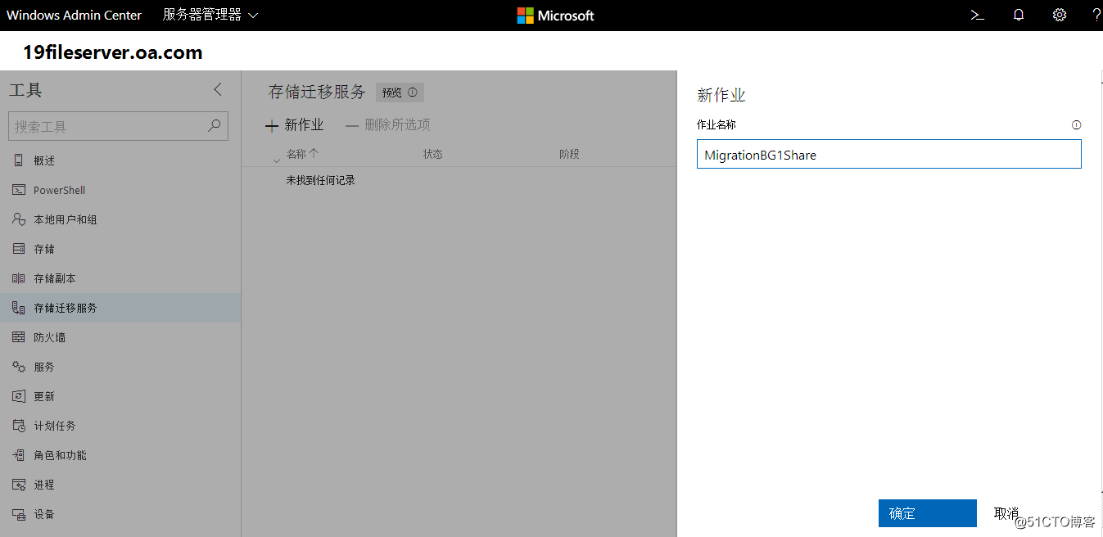The width and height of the screenshot is (1103, 537).
Task: Click the search magnifier icon in tools
Action: 214,126
